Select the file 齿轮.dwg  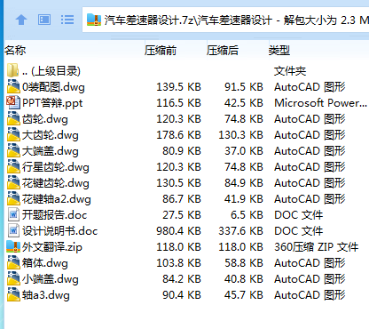click(x=45, y=119)
